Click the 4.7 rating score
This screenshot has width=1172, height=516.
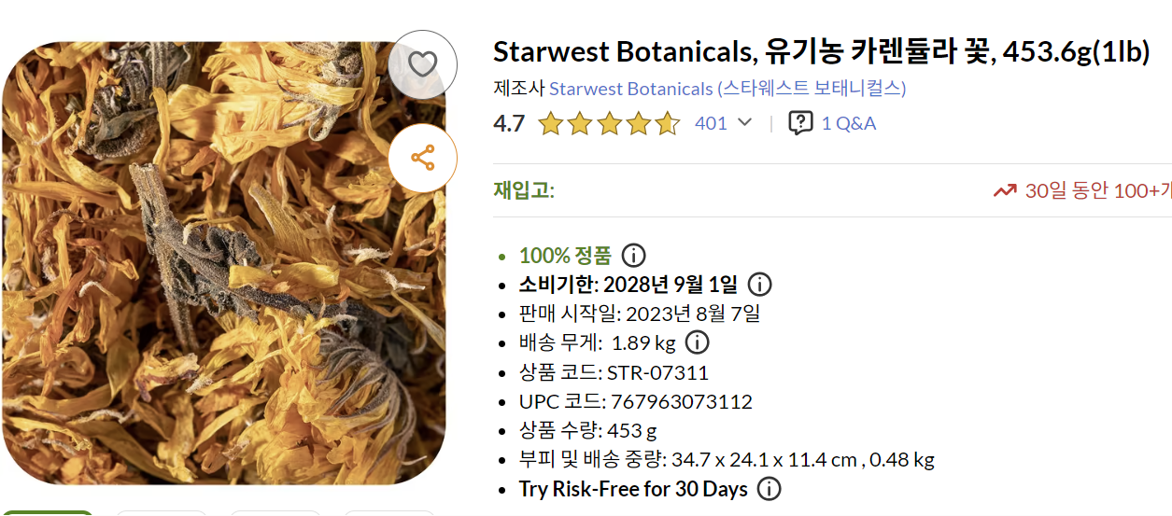pos(509,123)
